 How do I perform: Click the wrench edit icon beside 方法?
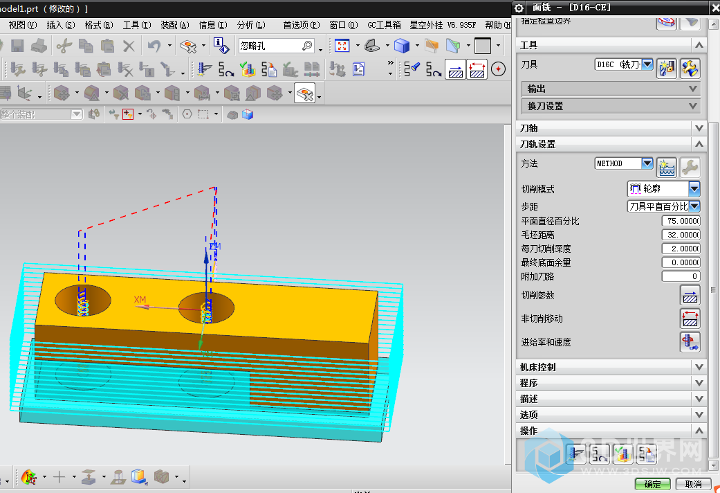(690, 168)
